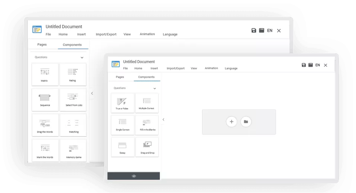Click the calendar-style icon in front window header

[311, 65]
